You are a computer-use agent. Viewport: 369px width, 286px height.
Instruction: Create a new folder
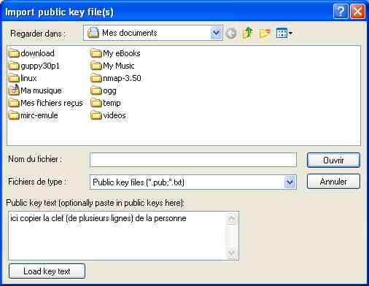pos(265,33)
